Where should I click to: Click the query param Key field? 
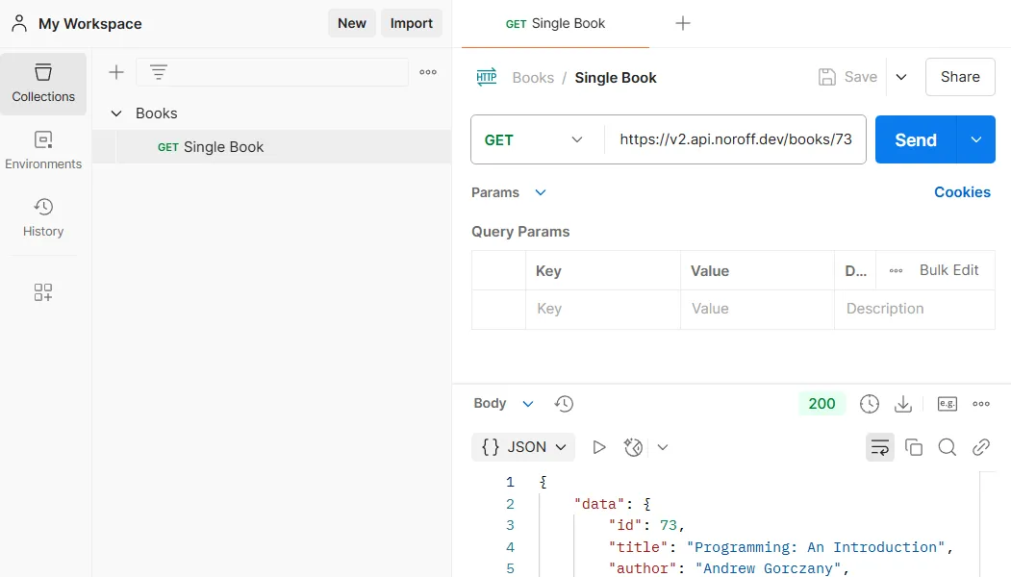point(603,309)
